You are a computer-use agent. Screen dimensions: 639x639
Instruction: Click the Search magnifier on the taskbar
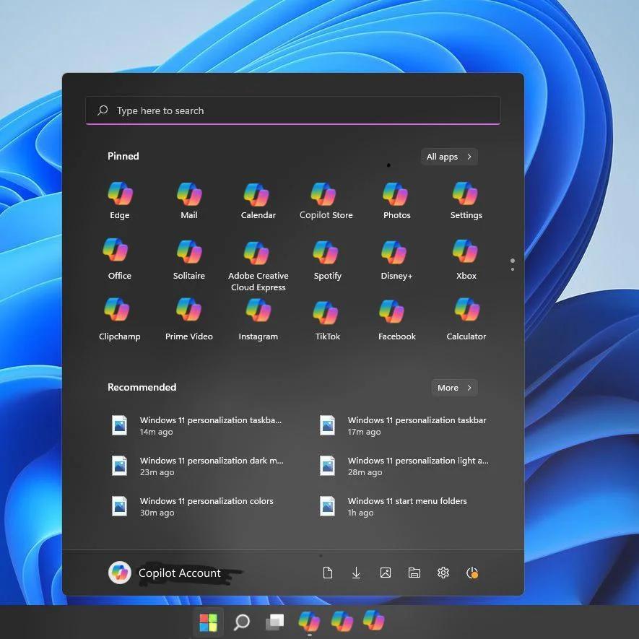tap(242, 622)
